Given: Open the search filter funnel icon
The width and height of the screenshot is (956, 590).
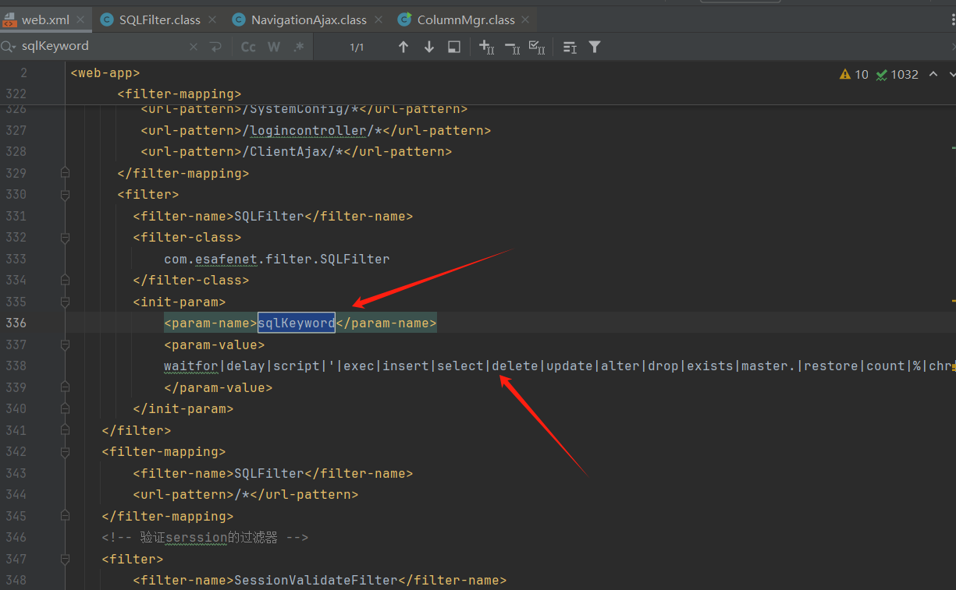Looking at the screenshot, I should [595, 47].
